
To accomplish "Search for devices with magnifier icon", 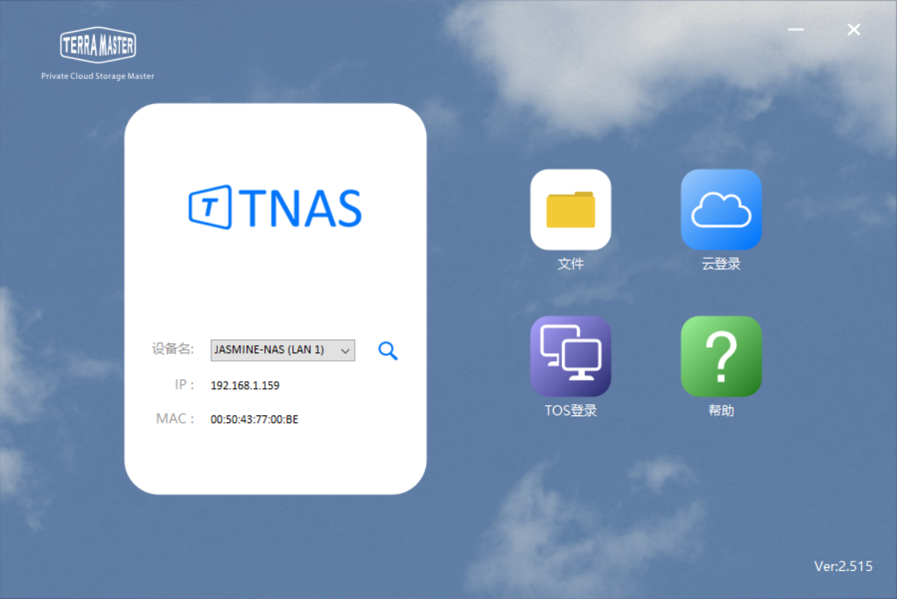I will click(388, 351).
